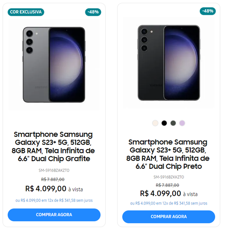
Task: Click the -48% badge on Grafite card
Action: pos(93,12)
